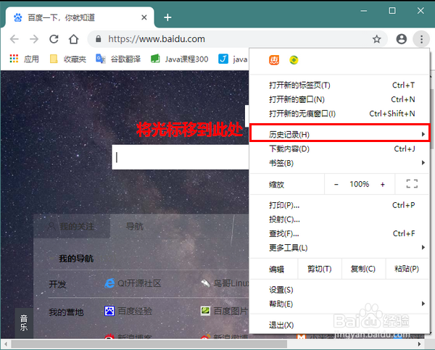
Task: Open 下载内容(D) from the menu
Action: point(339,149)
